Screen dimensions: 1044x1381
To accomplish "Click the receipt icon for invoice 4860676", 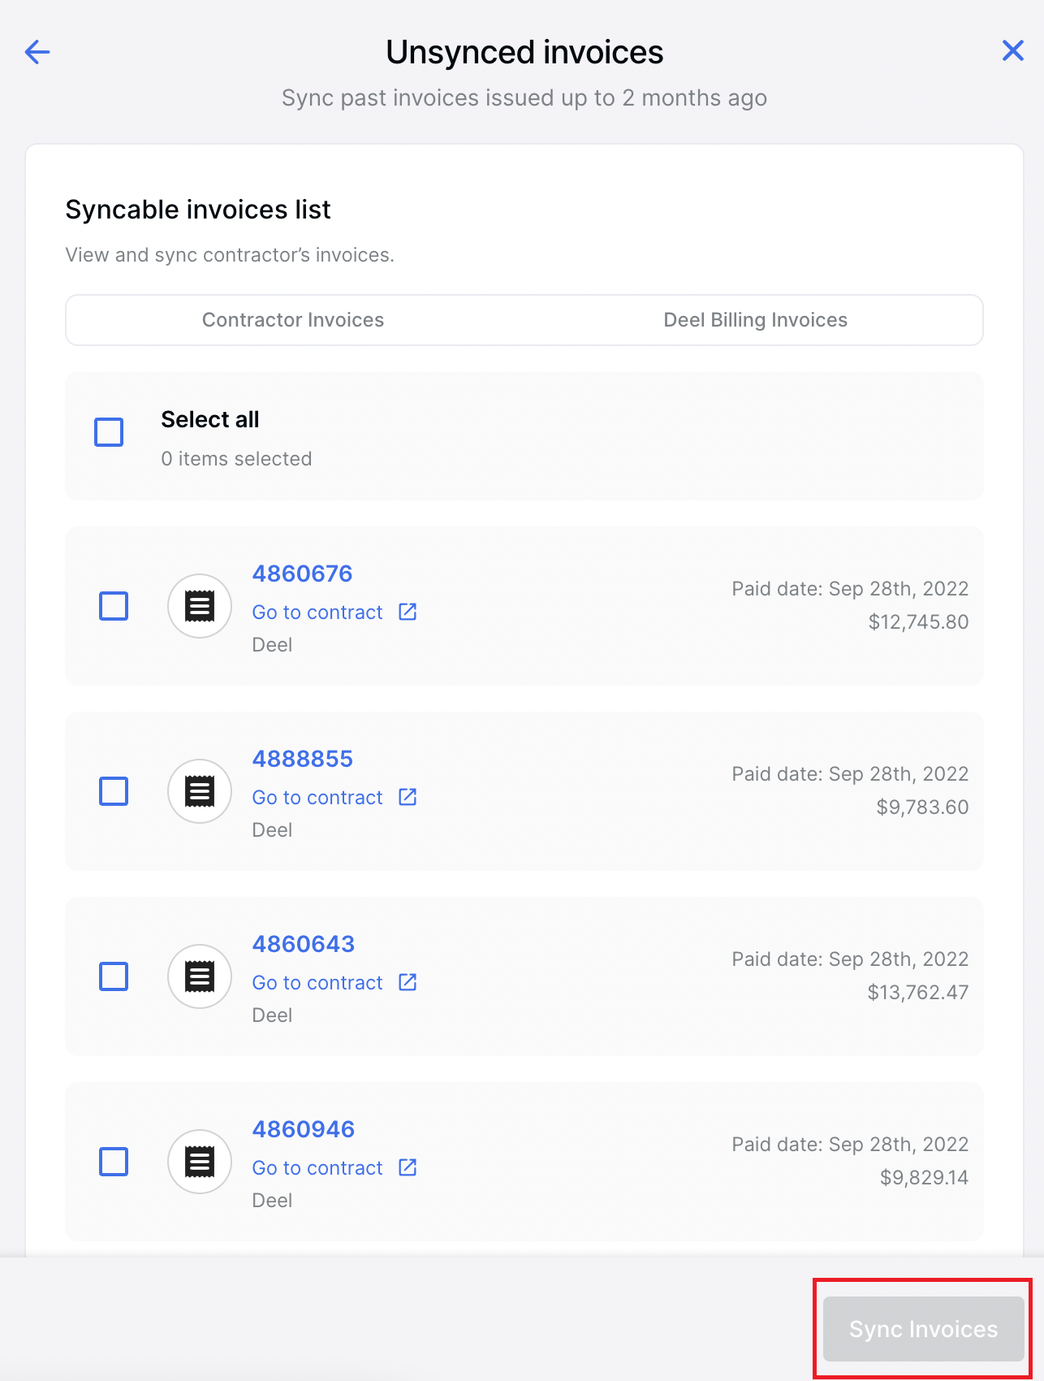I will tap(200, 606).
